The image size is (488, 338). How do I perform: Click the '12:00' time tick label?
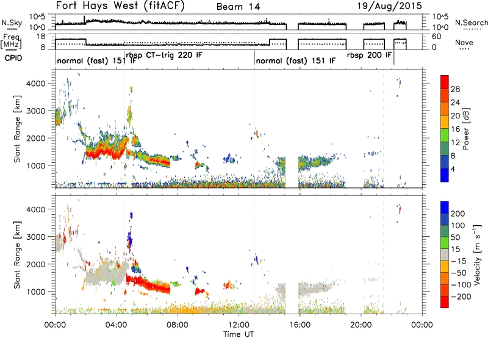tap(239, 325)
